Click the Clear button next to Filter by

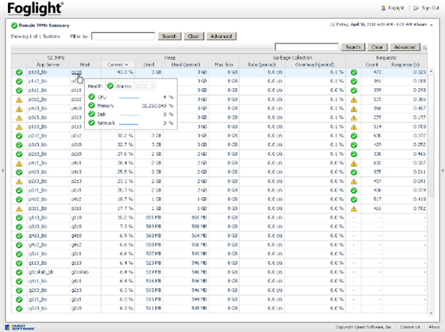193,36
